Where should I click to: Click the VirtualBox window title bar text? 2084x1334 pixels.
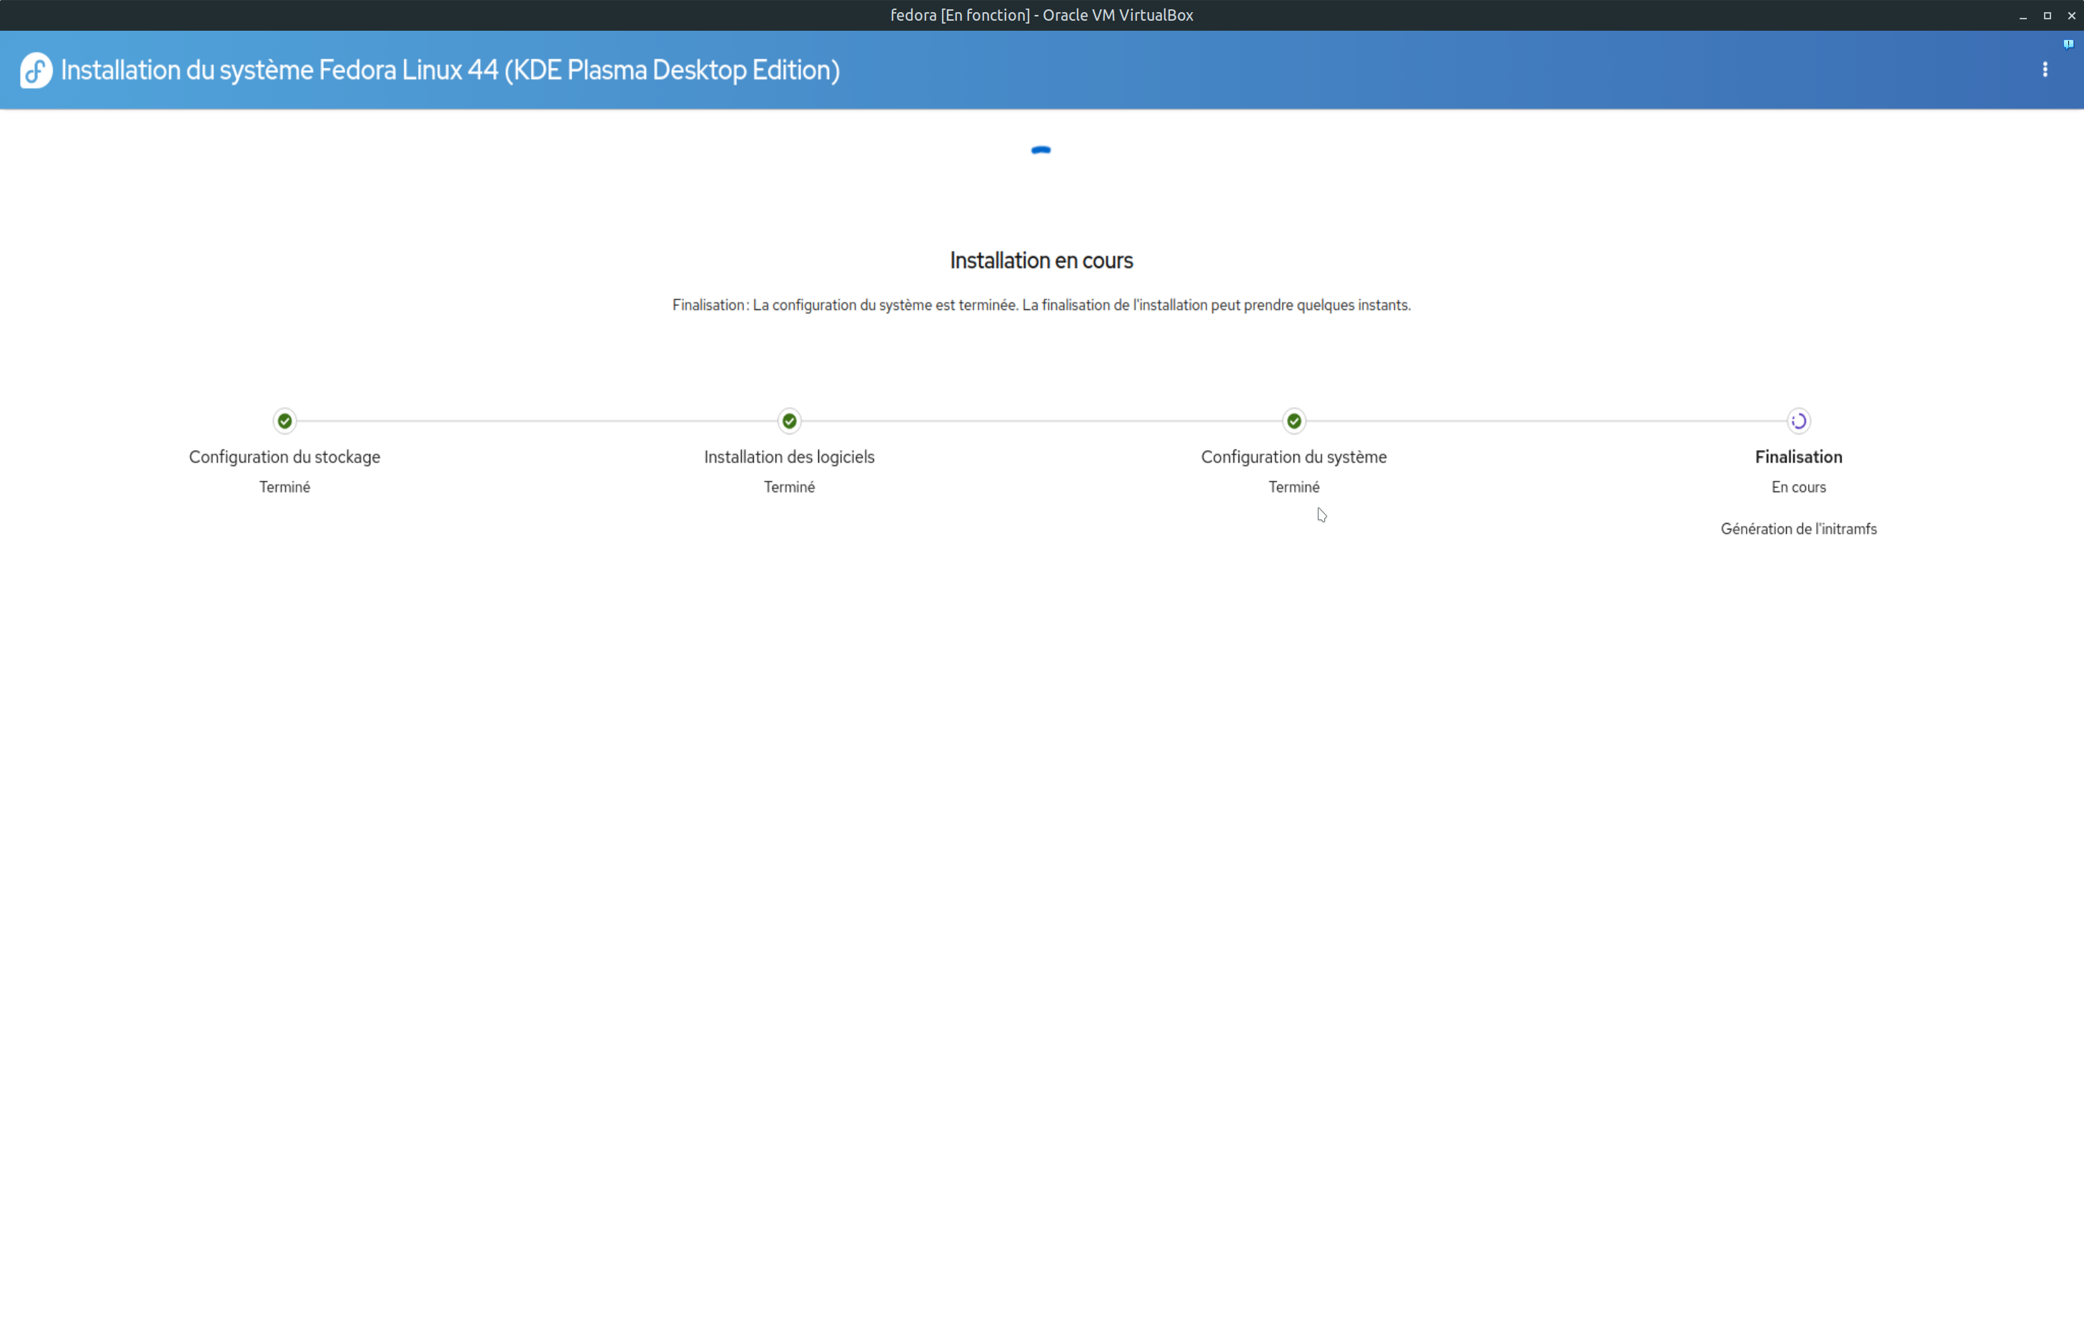[1041, 15]
